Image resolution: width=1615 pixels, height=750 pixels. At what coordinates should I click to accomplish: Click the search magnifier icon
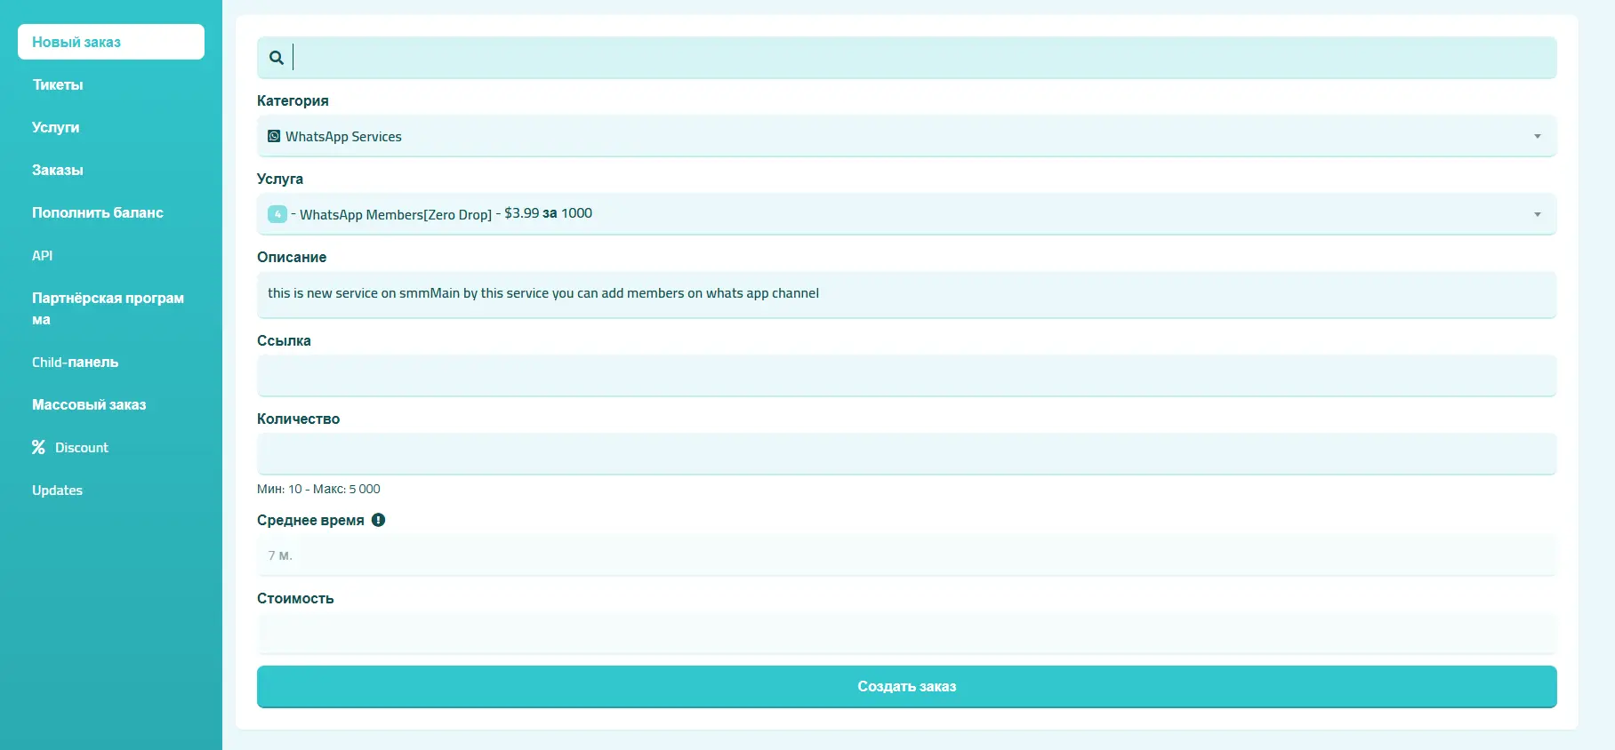(x=277, y=58)
